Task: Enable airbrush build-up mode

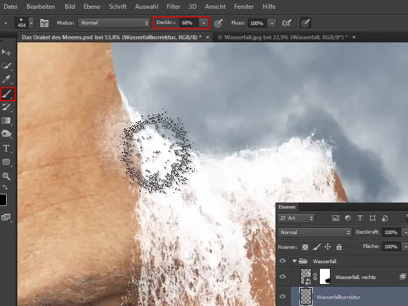Action: pyautogui.click(x=287, y=23)
